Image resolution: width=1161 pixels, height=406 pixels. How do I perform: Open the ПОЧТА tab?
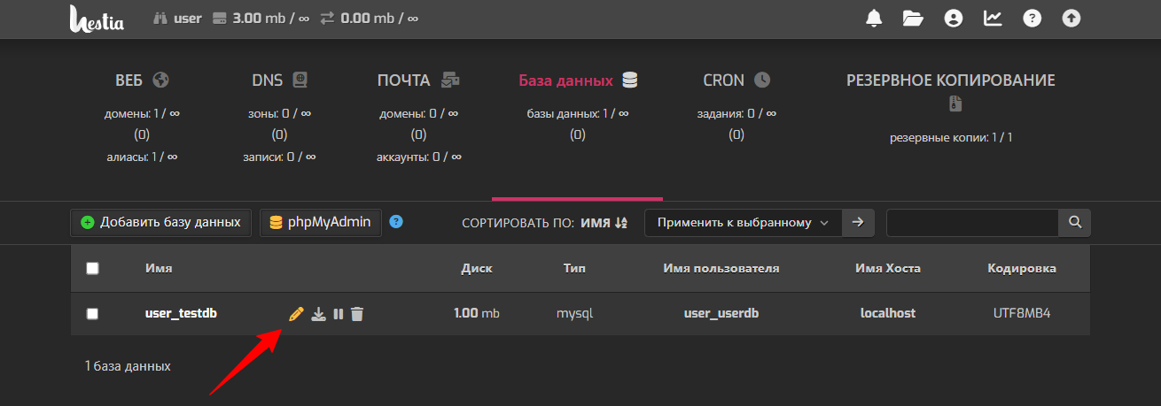pyautogui.click(x=418, y=80)
